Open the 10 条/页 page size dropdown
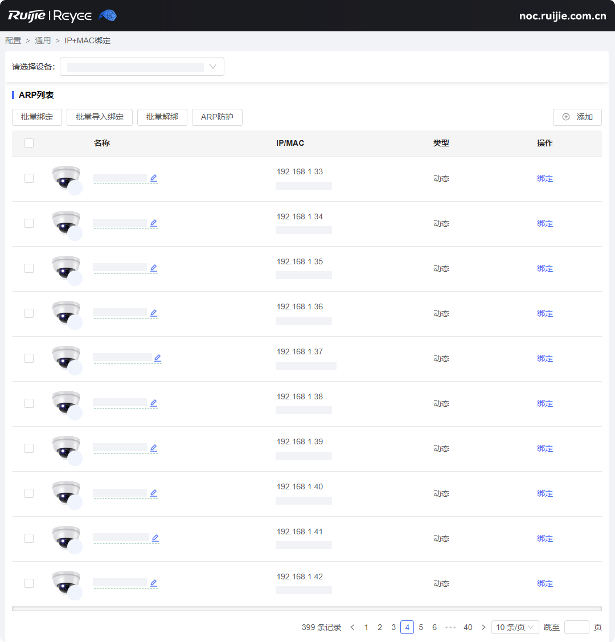Screen dimensions: 615x642 (515, 627)
